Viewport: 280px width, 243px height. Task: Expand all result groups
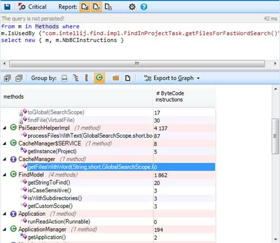tap(7, 78)
